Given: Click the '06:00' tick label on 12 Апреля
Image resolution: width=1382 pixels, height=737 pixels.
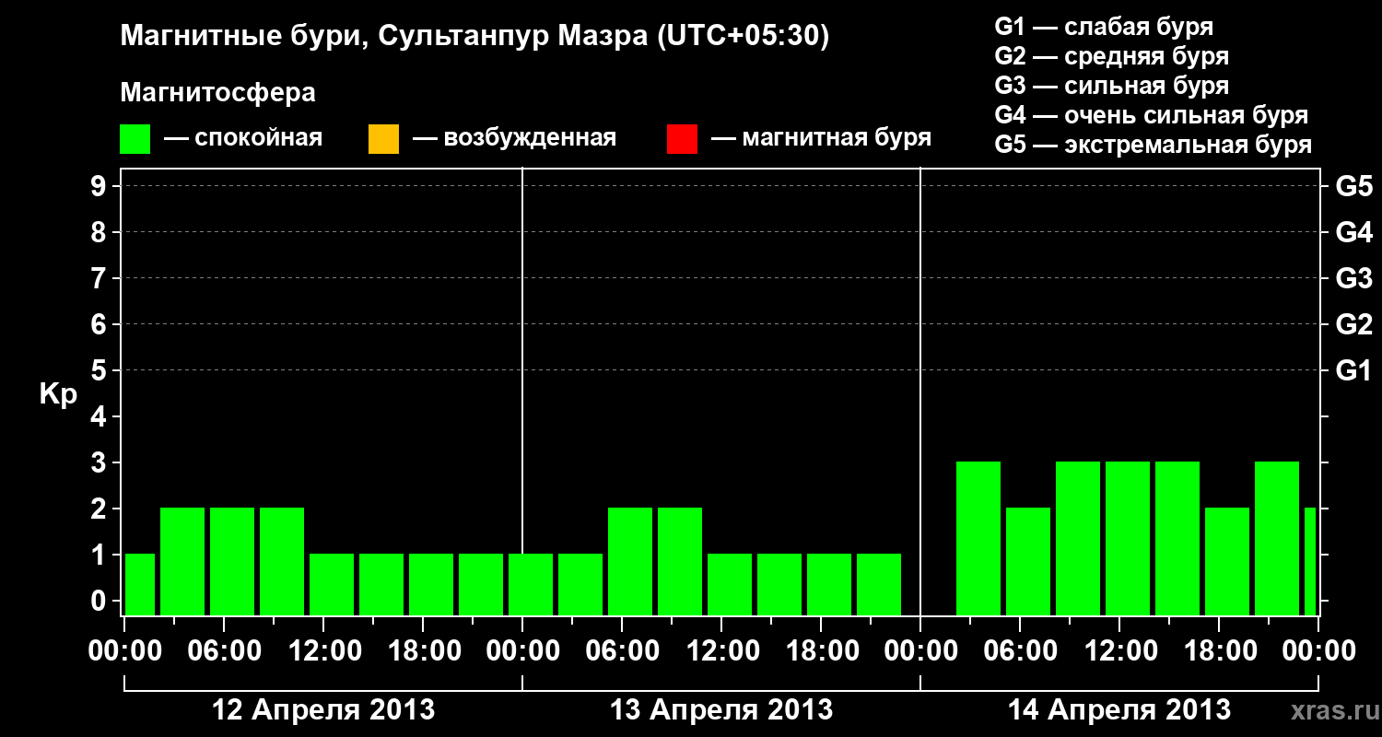Looking at the screenshot, I should (224, 651).
